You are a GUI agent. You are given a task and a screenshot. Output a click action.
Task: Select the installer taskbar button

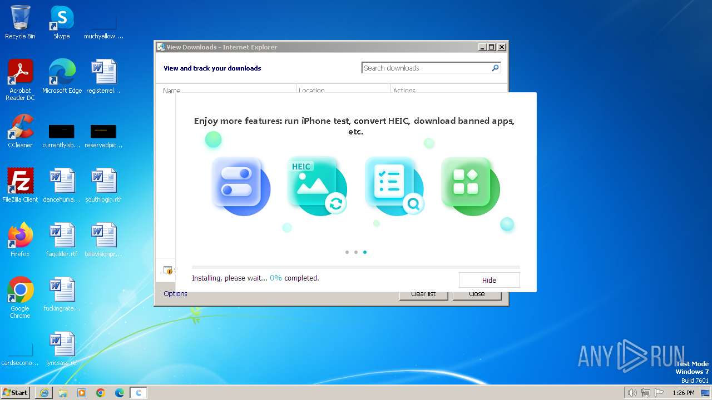tap(139, 393)
